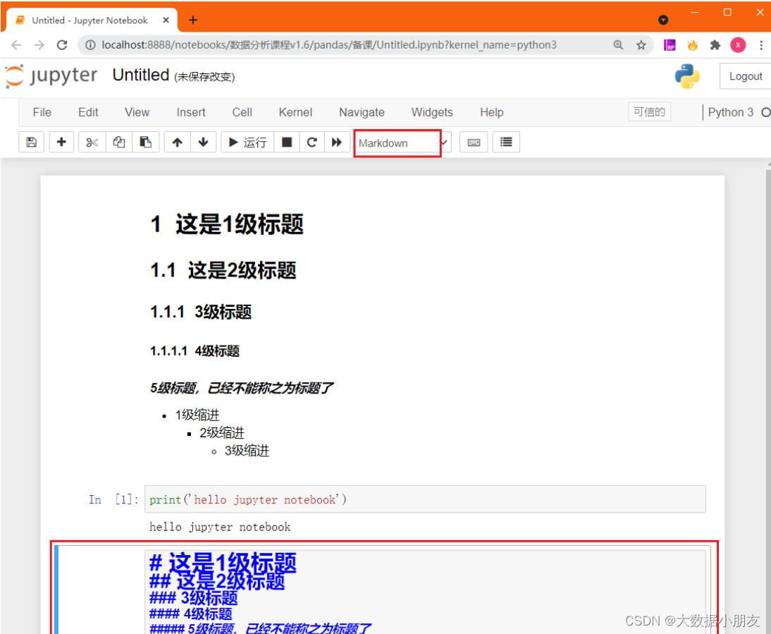Toggle table of contents list icon
This screenshot has height=634, width=771.
pos(506,142)
